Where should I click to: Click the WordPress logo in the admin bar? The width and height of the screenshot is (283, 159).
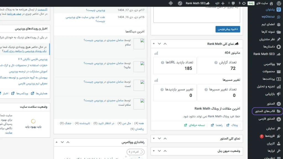(x=279, y=3)
